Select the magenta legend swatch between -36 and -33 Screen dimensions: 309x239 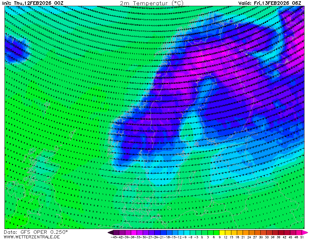134,233
